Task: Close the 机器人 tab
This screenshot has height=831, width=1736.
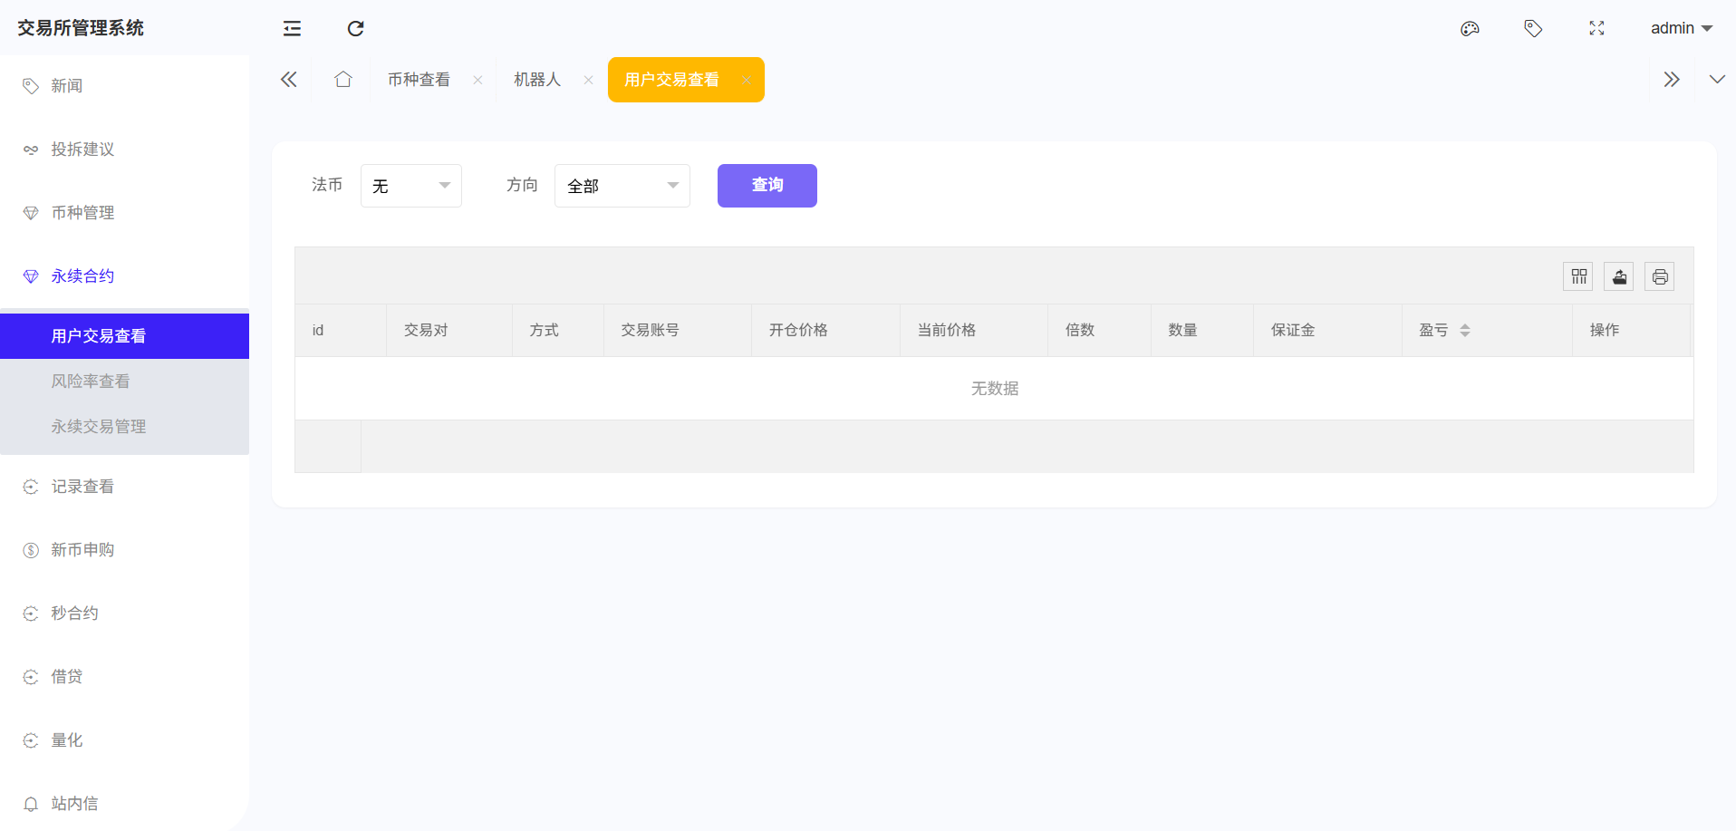Action: click(x=588, y=80)
